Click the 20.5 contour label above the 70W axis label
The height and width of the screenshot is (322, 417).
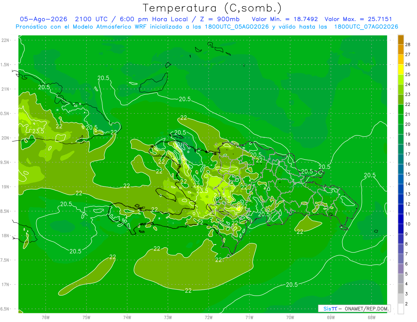pyautogui.click(x=292, y=284)
